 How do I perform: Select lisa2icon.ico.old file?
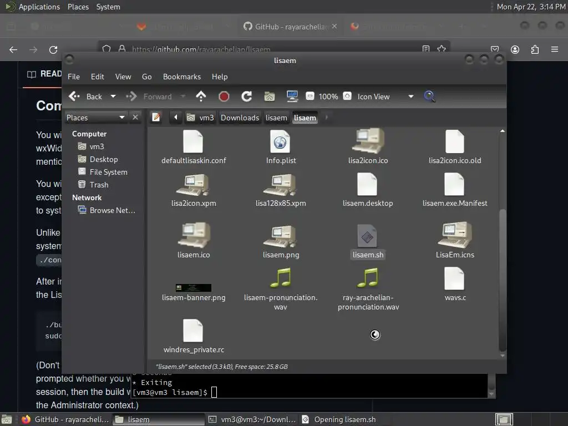pos(455,147)
